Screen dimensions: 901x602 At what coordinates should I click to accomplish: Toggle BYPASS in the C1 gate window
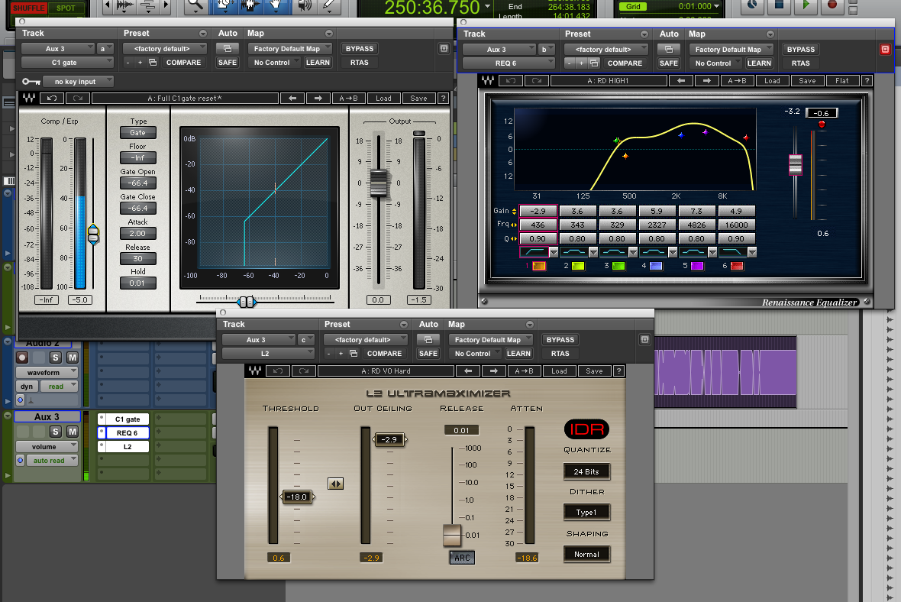pyautogui.click(x=360, y=49)
